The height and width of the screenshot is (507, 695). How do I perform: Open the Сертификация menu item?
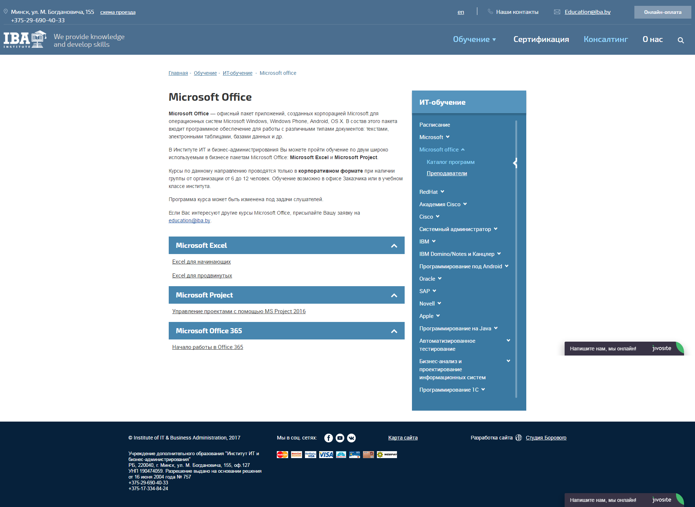(541, 39)
